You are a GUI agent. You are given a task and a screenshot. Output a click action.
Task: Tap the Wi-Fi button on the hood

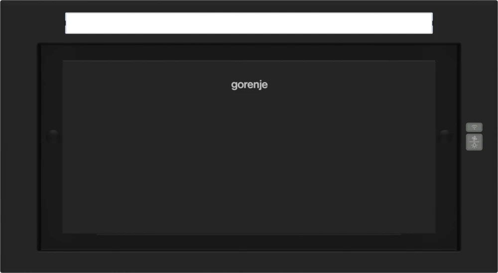click(474, 127)
